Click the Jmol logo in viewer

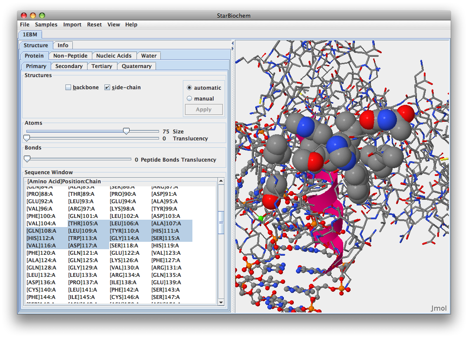(x=438, y=309)
